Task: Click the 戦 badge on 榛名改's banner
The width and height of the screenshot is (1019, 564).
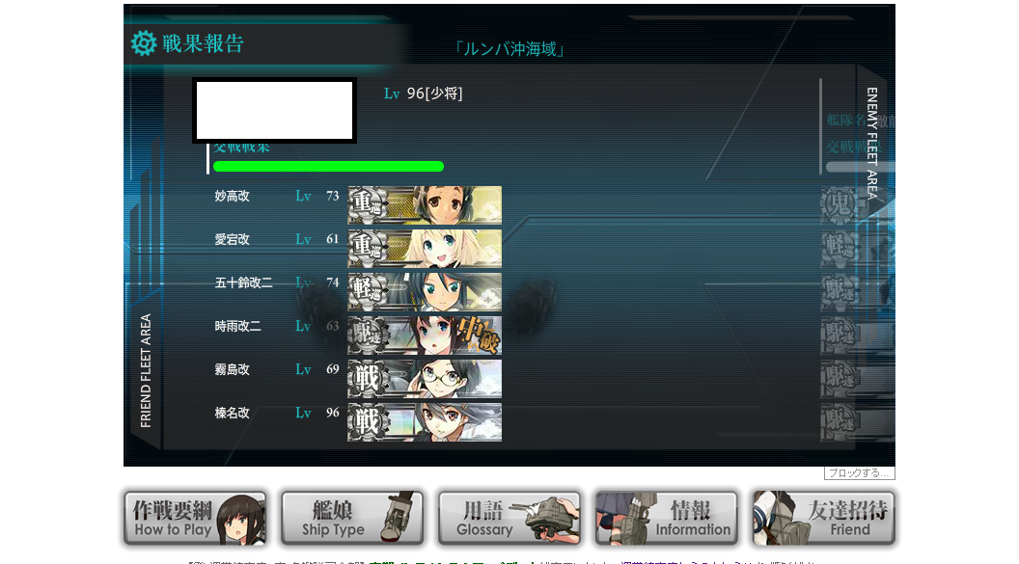Action: [x=368, y=422]
